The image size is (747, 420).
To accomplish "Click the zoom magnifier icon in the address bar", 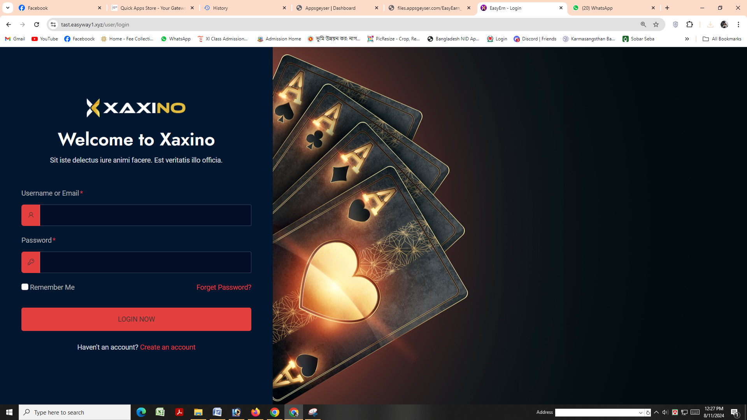I will click(643, 24).
